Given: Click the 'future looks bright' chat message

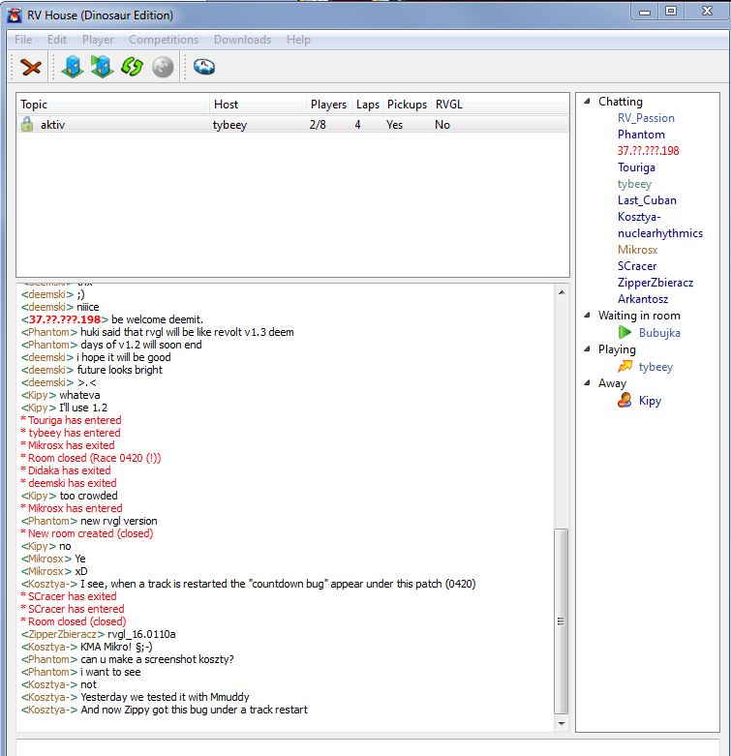Looking at the screenshot, I should (120, 370).
